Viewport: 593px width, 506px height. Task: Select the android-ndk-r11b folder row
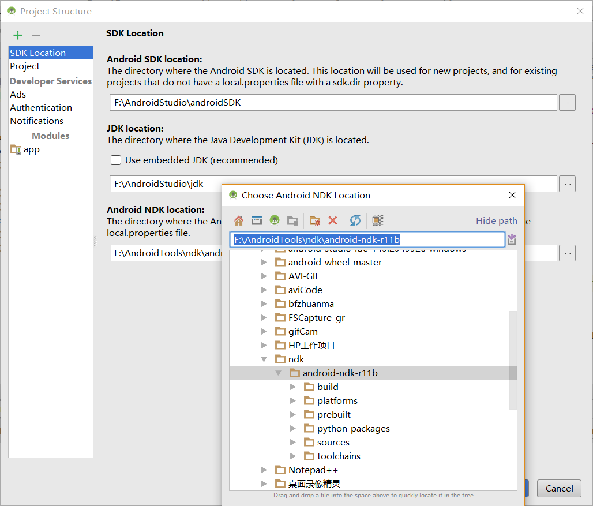373,373
